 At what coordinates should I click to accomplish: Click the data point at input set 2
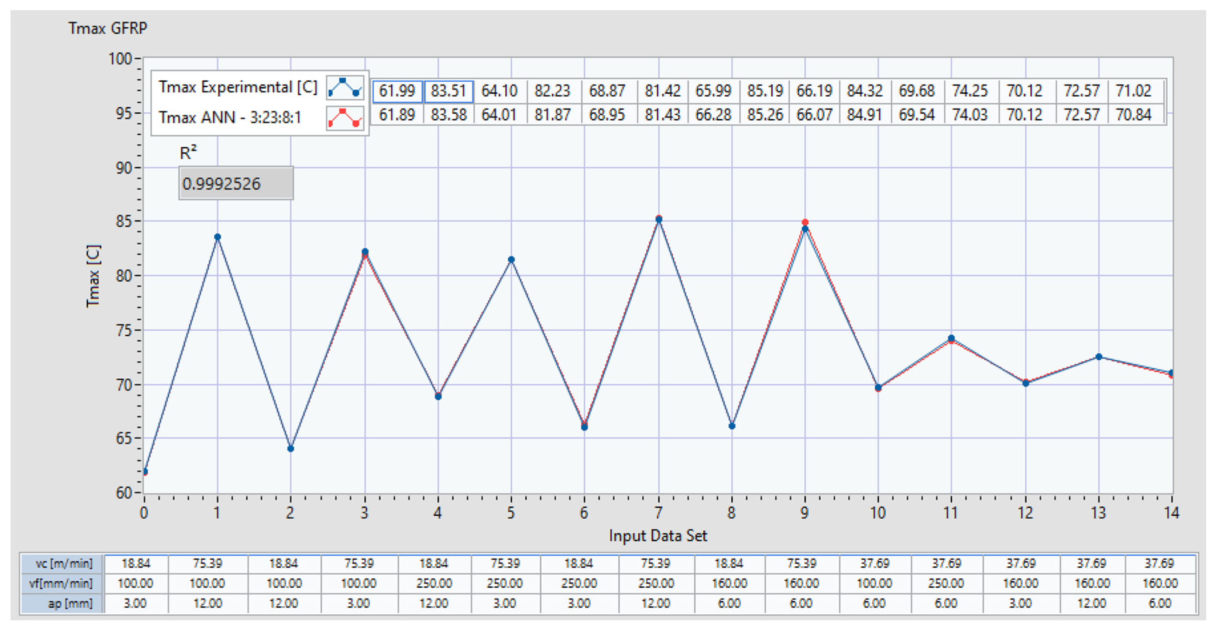291,449
